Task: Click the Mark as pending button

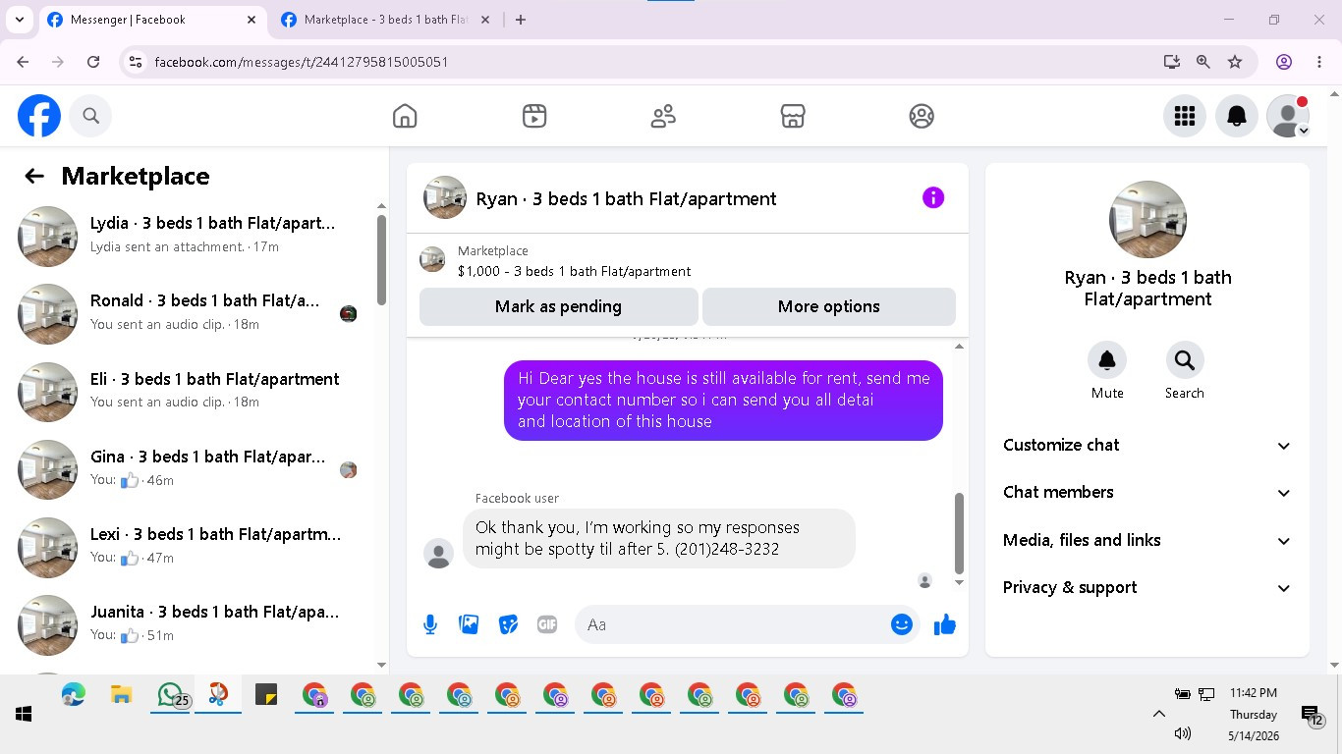Action: [x=558, y=306]
